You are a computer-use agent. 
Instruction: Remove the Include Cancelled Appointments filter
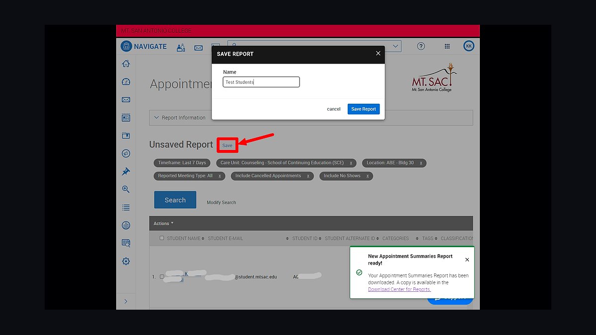308,176
